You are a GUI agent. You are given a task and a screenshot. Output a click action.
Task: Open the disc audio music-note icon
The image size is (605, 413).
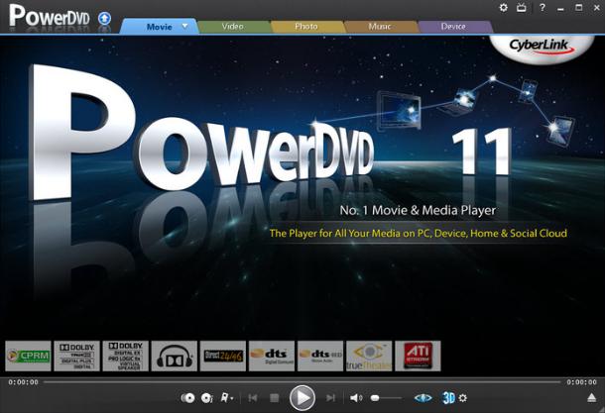tap(207, 398)
